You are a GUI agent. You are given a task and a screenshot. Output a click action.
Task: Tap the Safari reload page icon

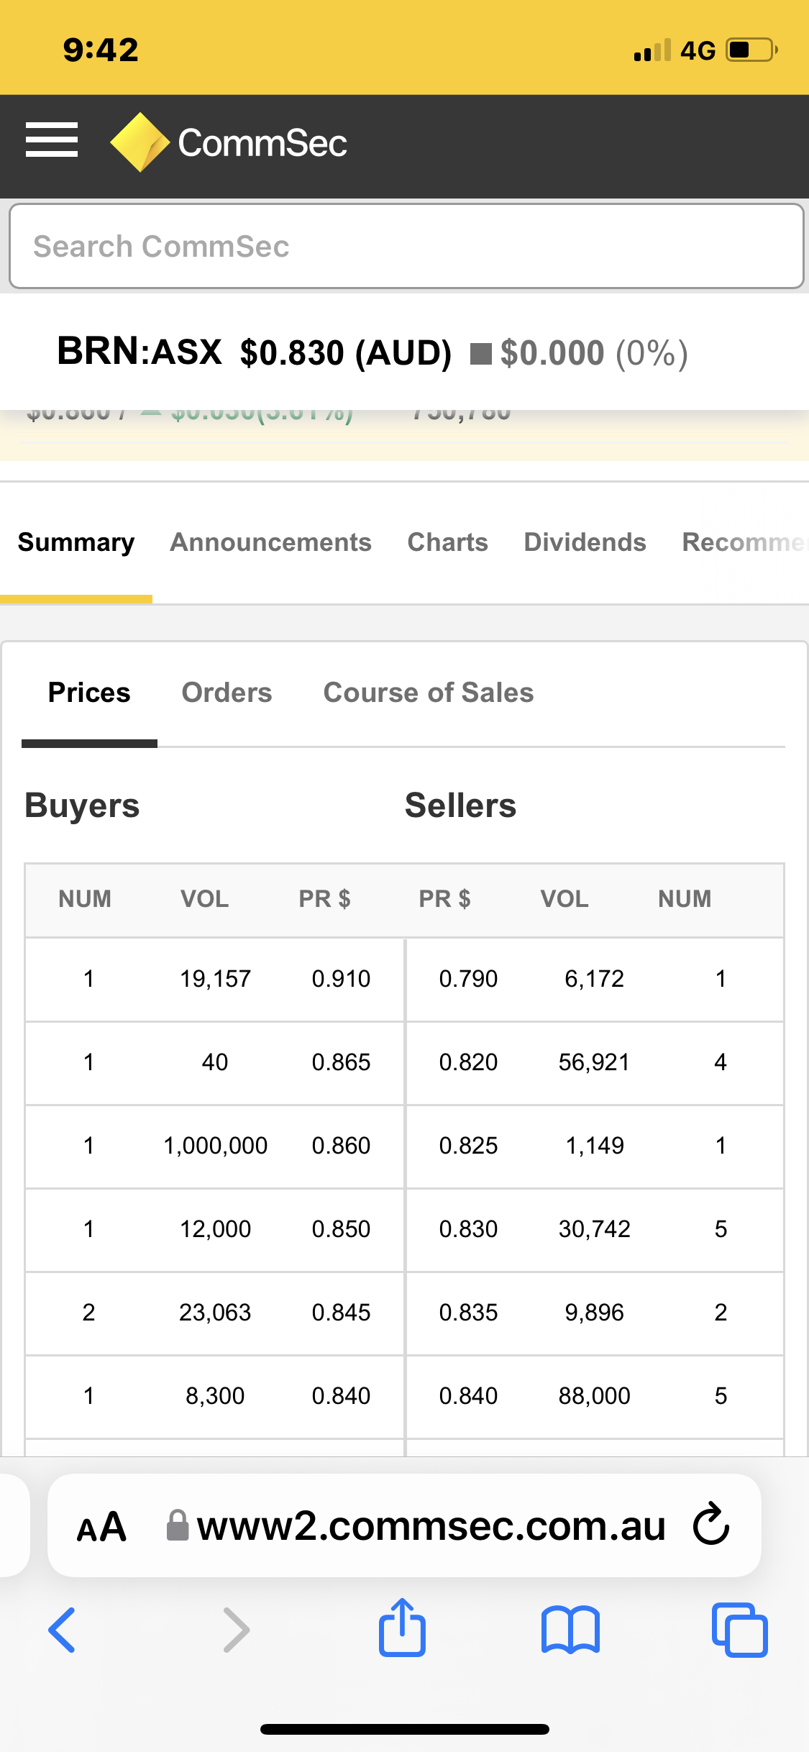[710, 1523]
